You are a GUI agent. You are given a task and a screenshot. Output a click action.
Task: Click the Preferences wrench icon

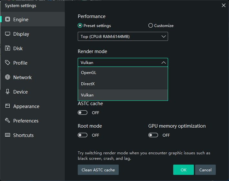(x=8, y=121)
